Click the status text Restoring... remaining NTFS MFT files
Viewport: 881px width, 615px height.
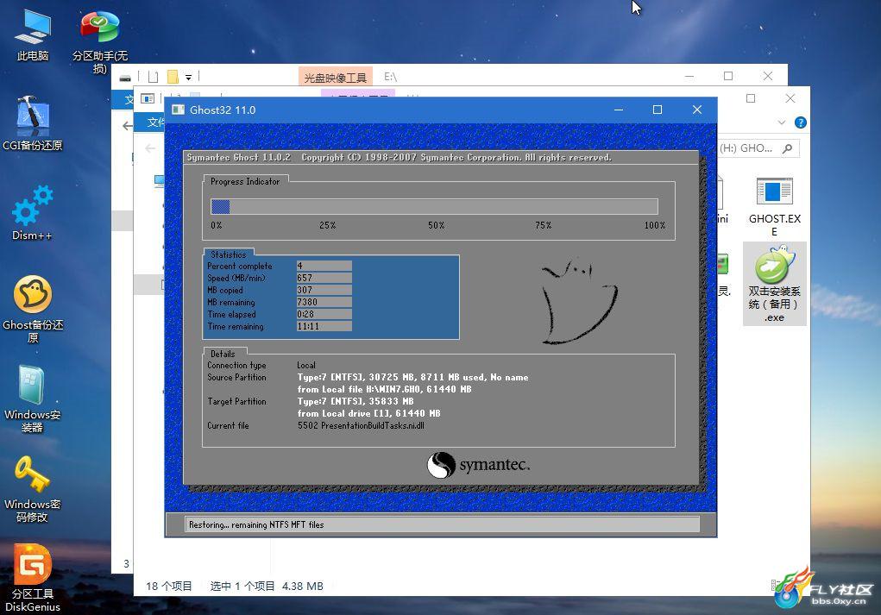[256, 524]
